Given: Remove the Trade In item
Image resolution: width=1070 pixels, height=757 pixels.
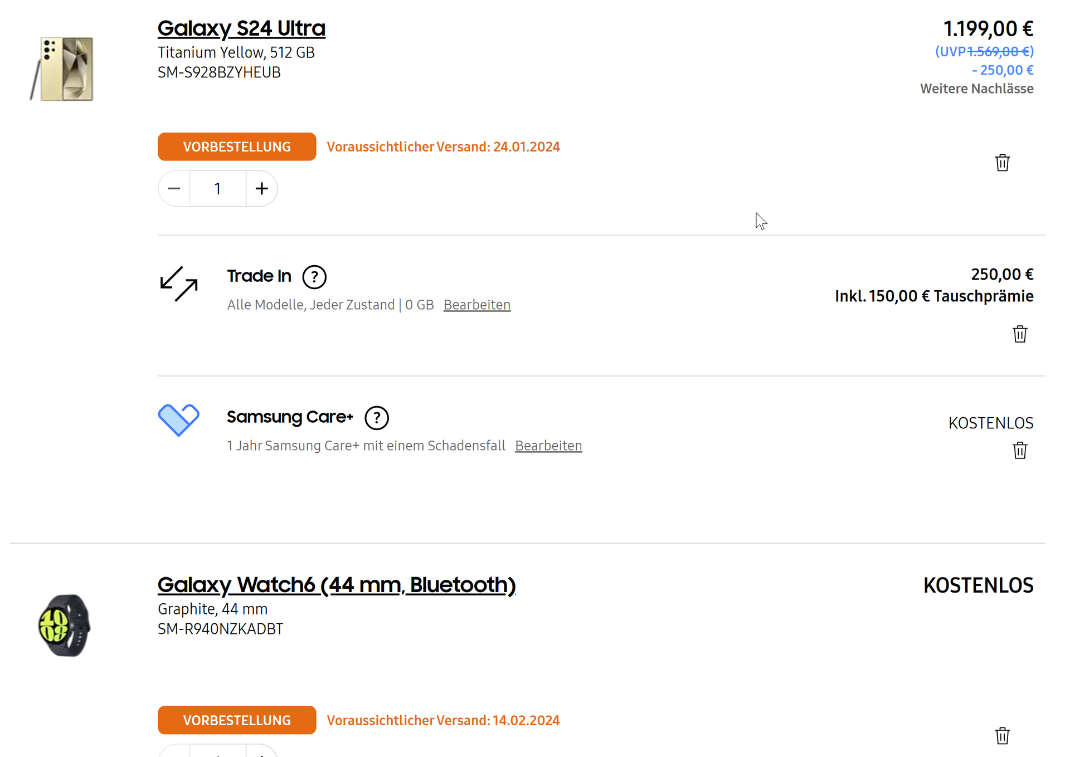Looking at the screenshot, I should coord(1020,334).
